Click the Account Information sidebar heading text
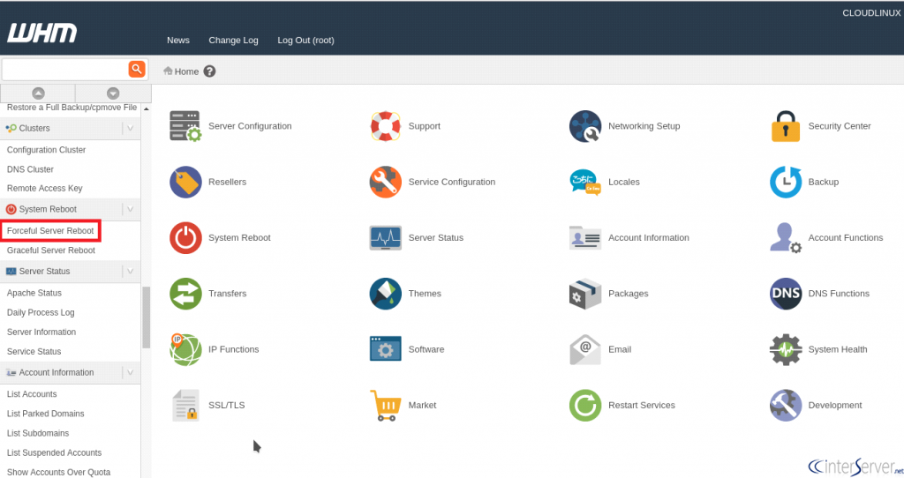This screenshot has width=904, height=478. pos(56,372)
